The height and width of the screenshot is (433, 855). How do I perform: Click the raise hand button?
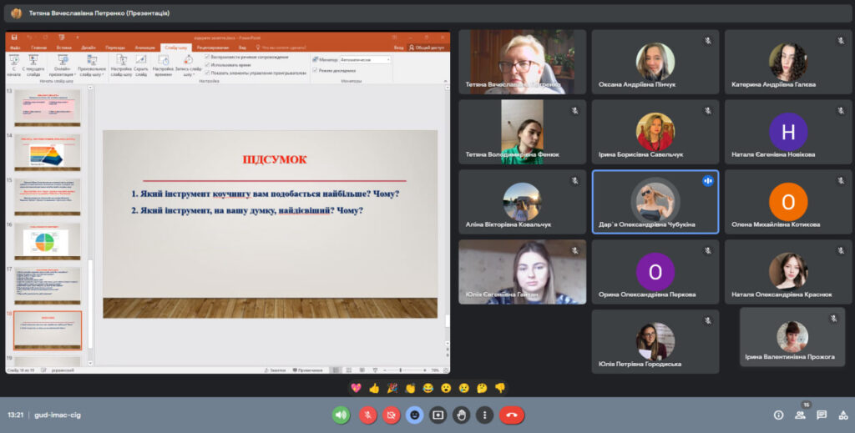coord(461,415)
